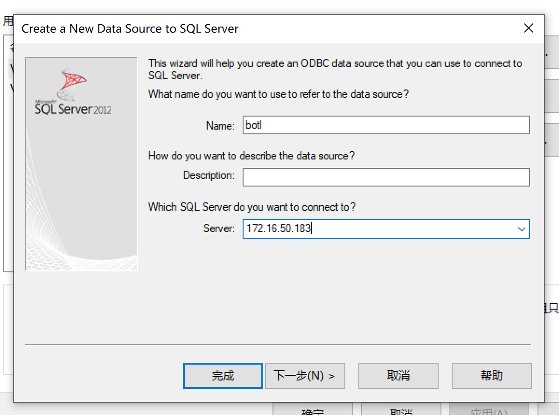Click the SQL Server 2012 logo image
The image size is (559, 415).
73,93
